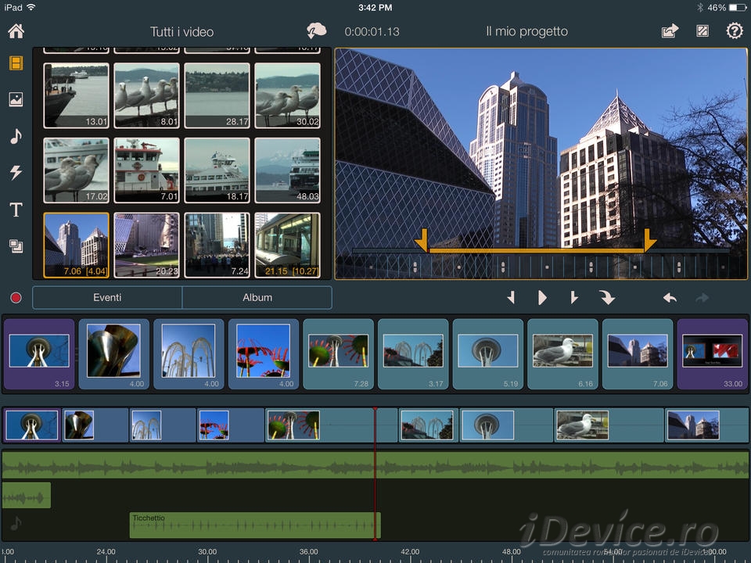Viewport: 751px width, 563px height.
Task: Tap the 3:42 PM status bar clock
Action: pyautogui.click(x=375, y=7)
